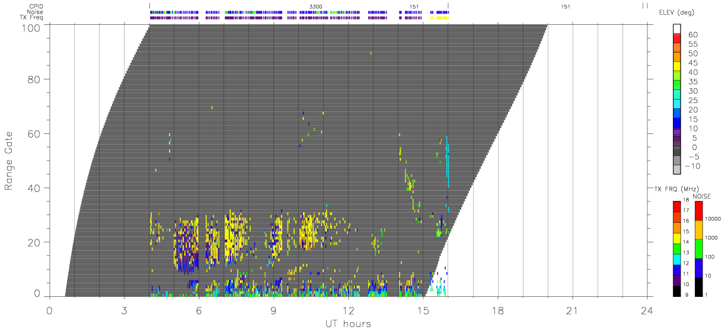Click the ELEV colorbar label '55'
Screen dimensions: 728x336
(692, 44)
